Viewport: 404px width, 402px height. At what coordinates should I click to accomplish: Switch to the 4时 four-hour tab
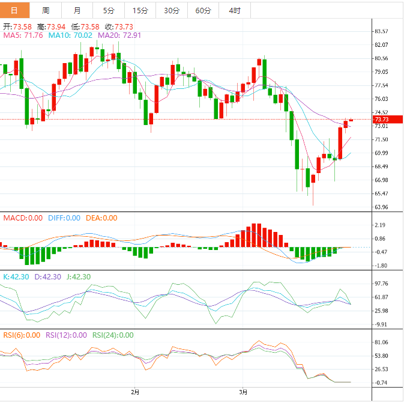click(235, 10)
